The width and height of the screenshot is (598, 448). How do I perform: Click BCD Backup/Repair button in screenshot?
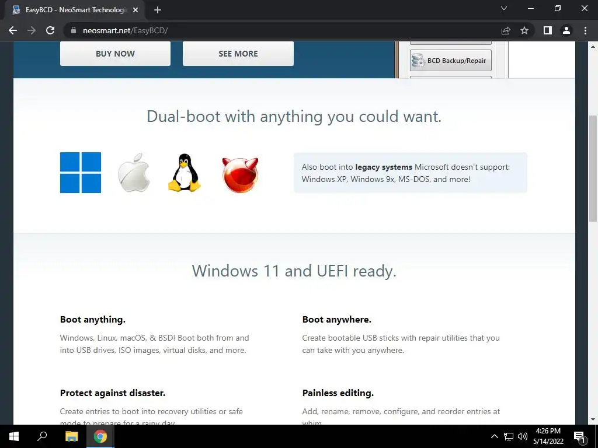coord(451,61)
